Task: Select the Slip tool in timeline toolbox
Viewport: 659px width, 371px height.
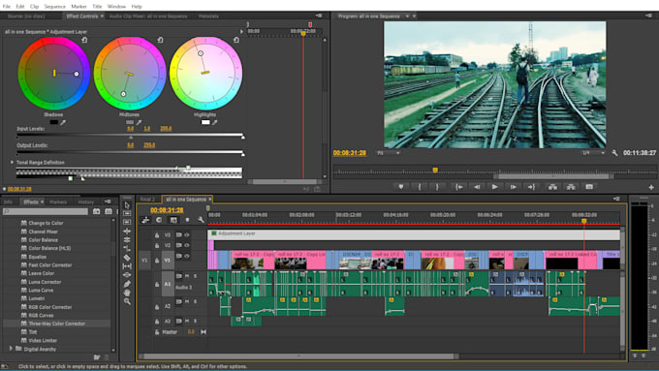Action: (x=127, y=266)
